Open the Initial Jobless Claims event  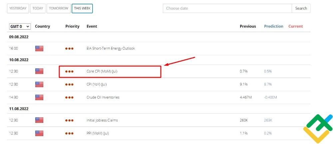tap(102, 120)
